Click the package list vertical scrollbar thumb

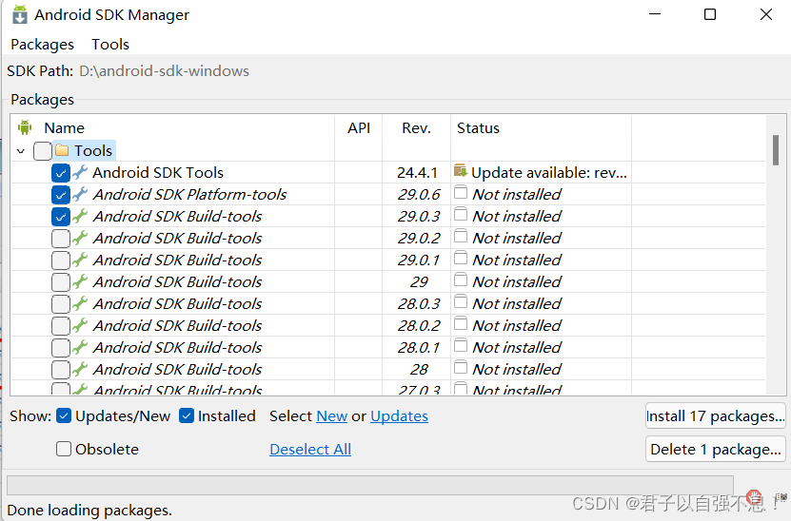coord(776,150)
